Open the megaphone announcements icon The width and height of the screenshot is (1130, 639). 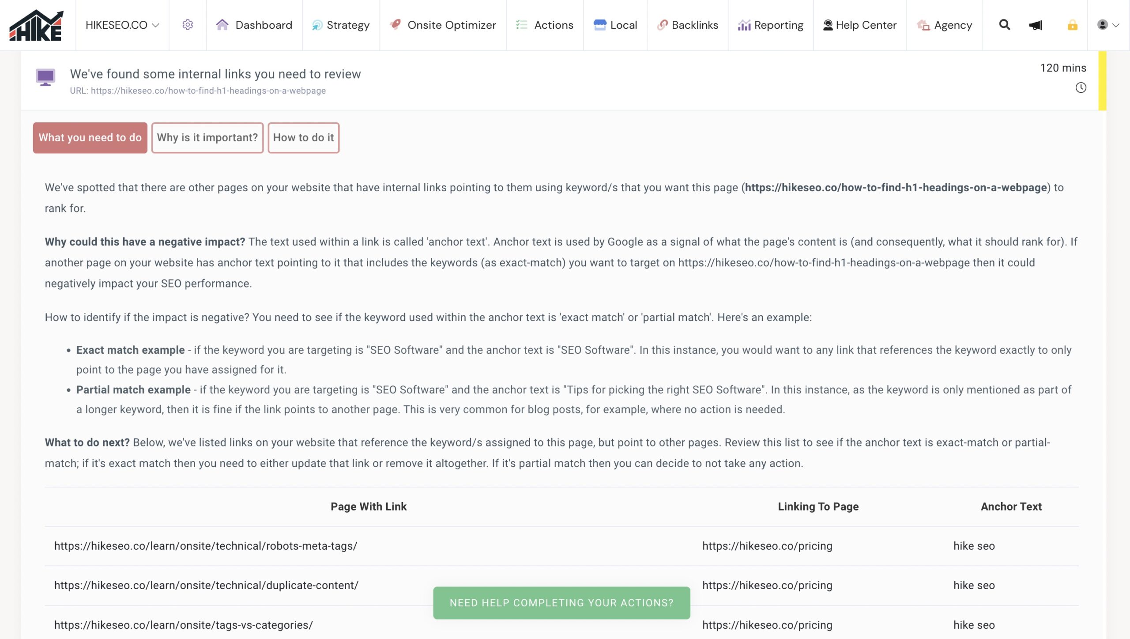(1036, 25)
